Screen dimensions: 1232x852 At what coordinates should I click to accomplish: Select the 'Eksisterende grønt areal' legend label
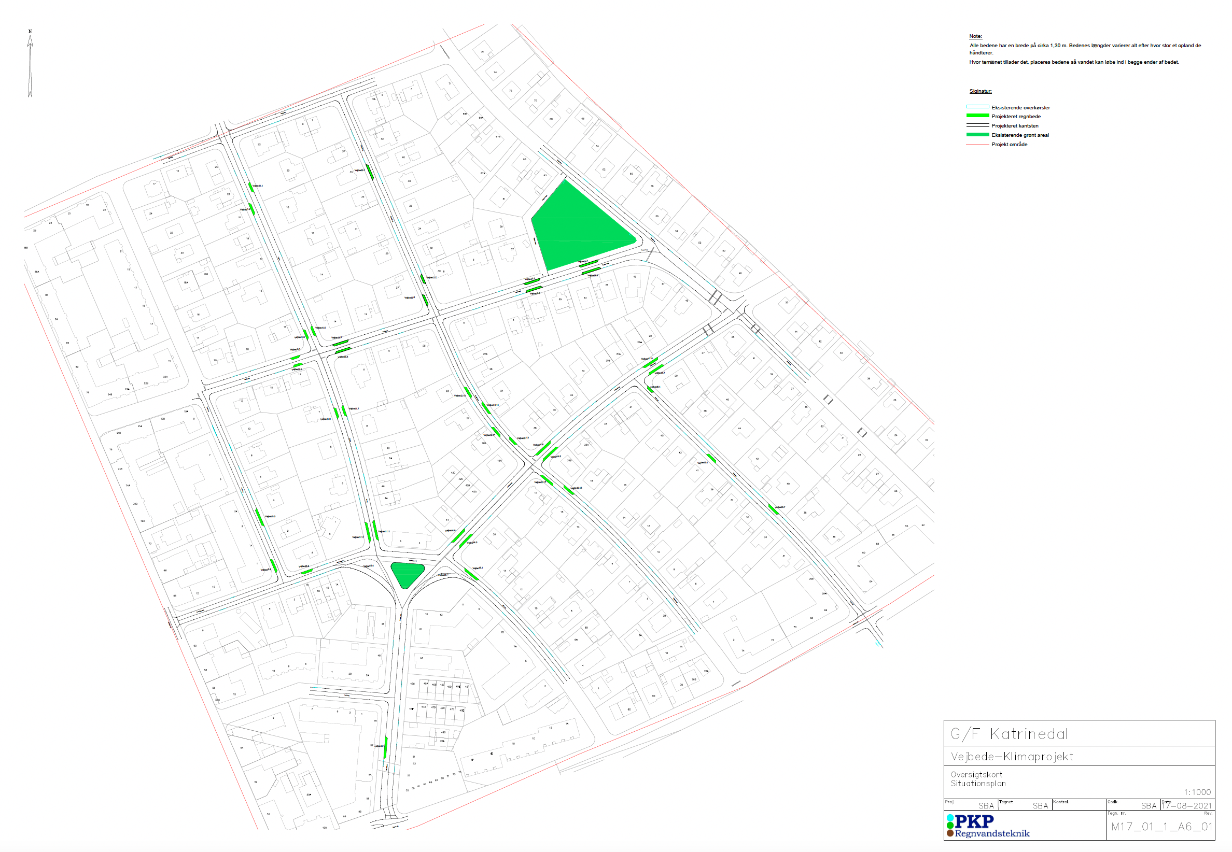click(1020, 135)
